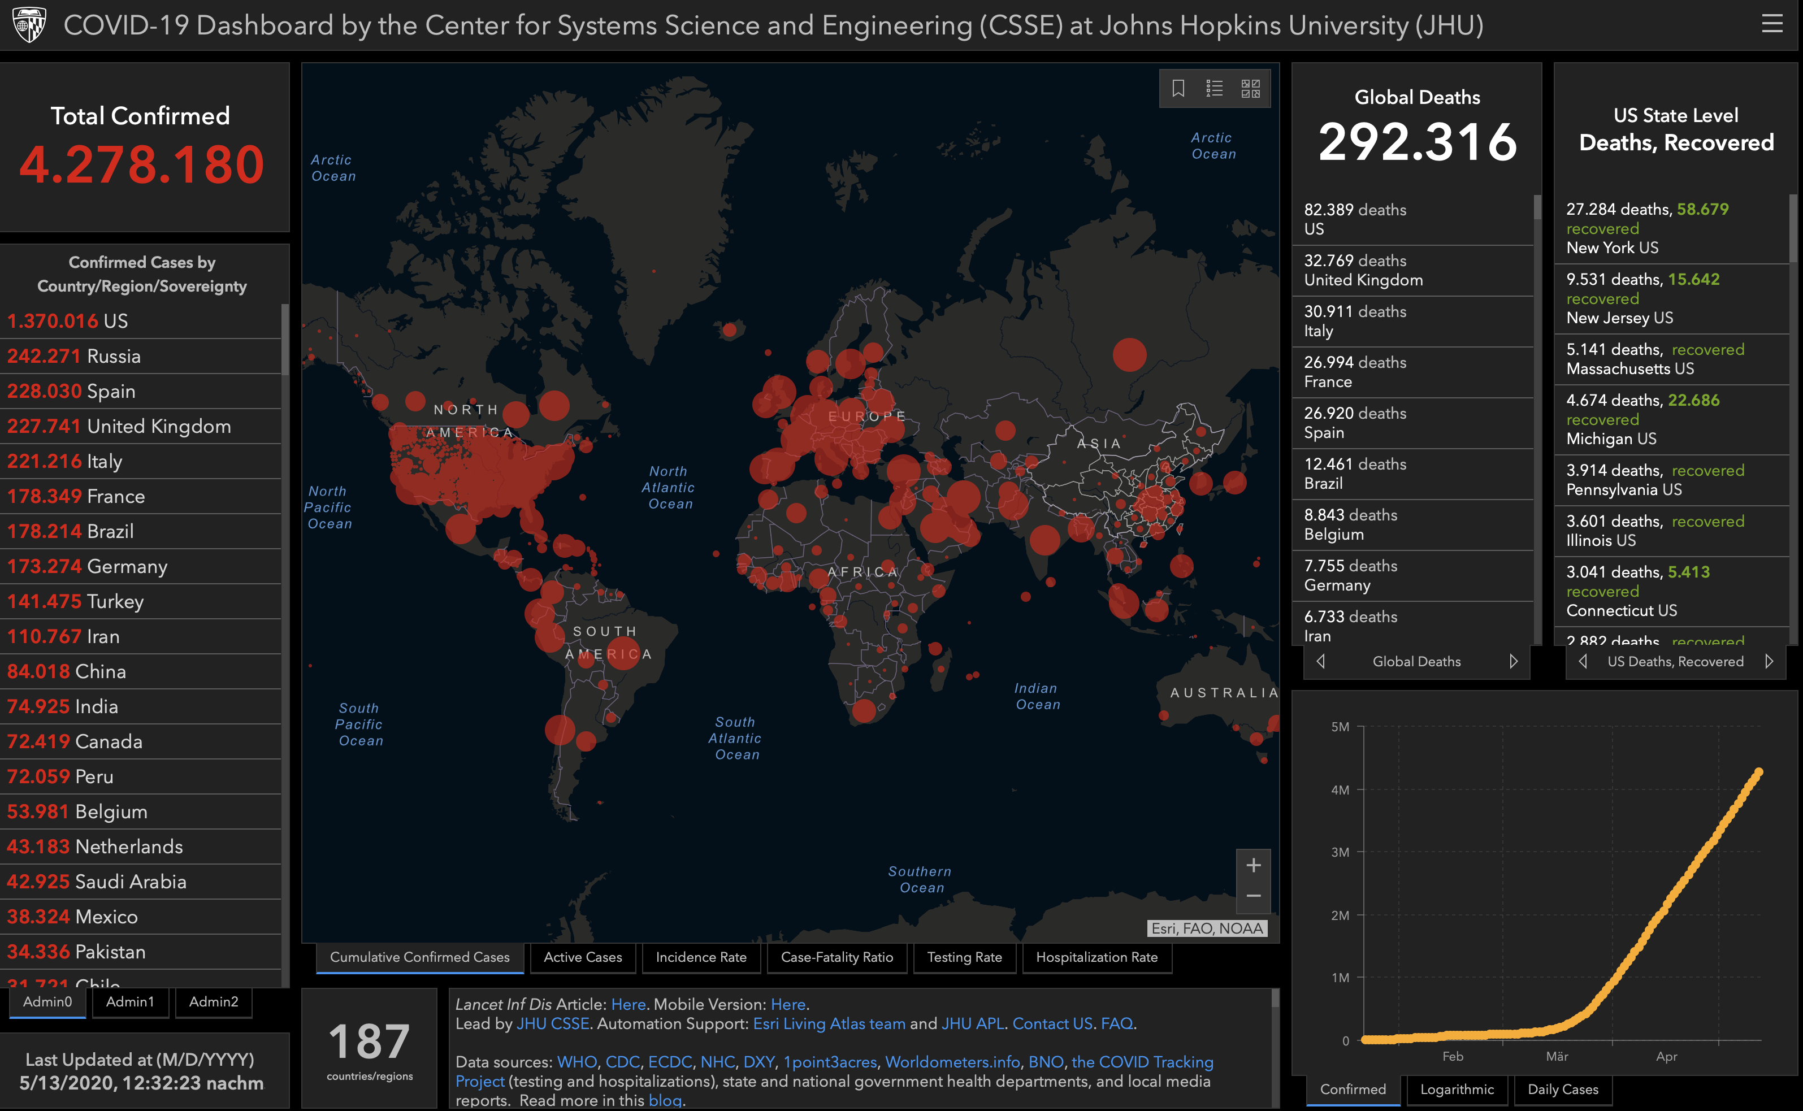Zoom in the map with plus button
The image size is (1803, 1111).
pos(1254,865)
